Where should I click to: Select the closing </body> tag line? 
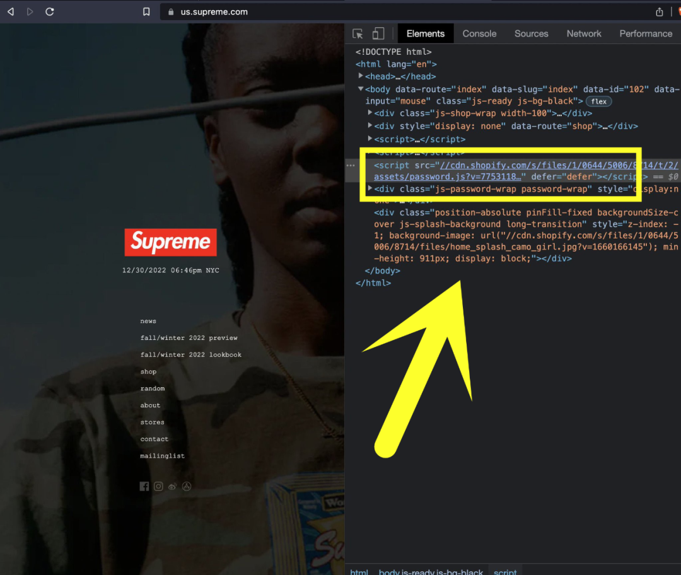coord(383,270)
